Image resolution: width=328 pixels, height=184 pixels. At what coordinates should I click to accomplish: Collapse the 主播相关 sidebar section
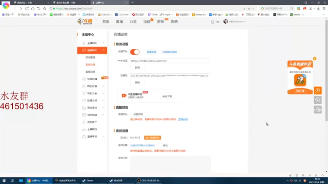103,43
